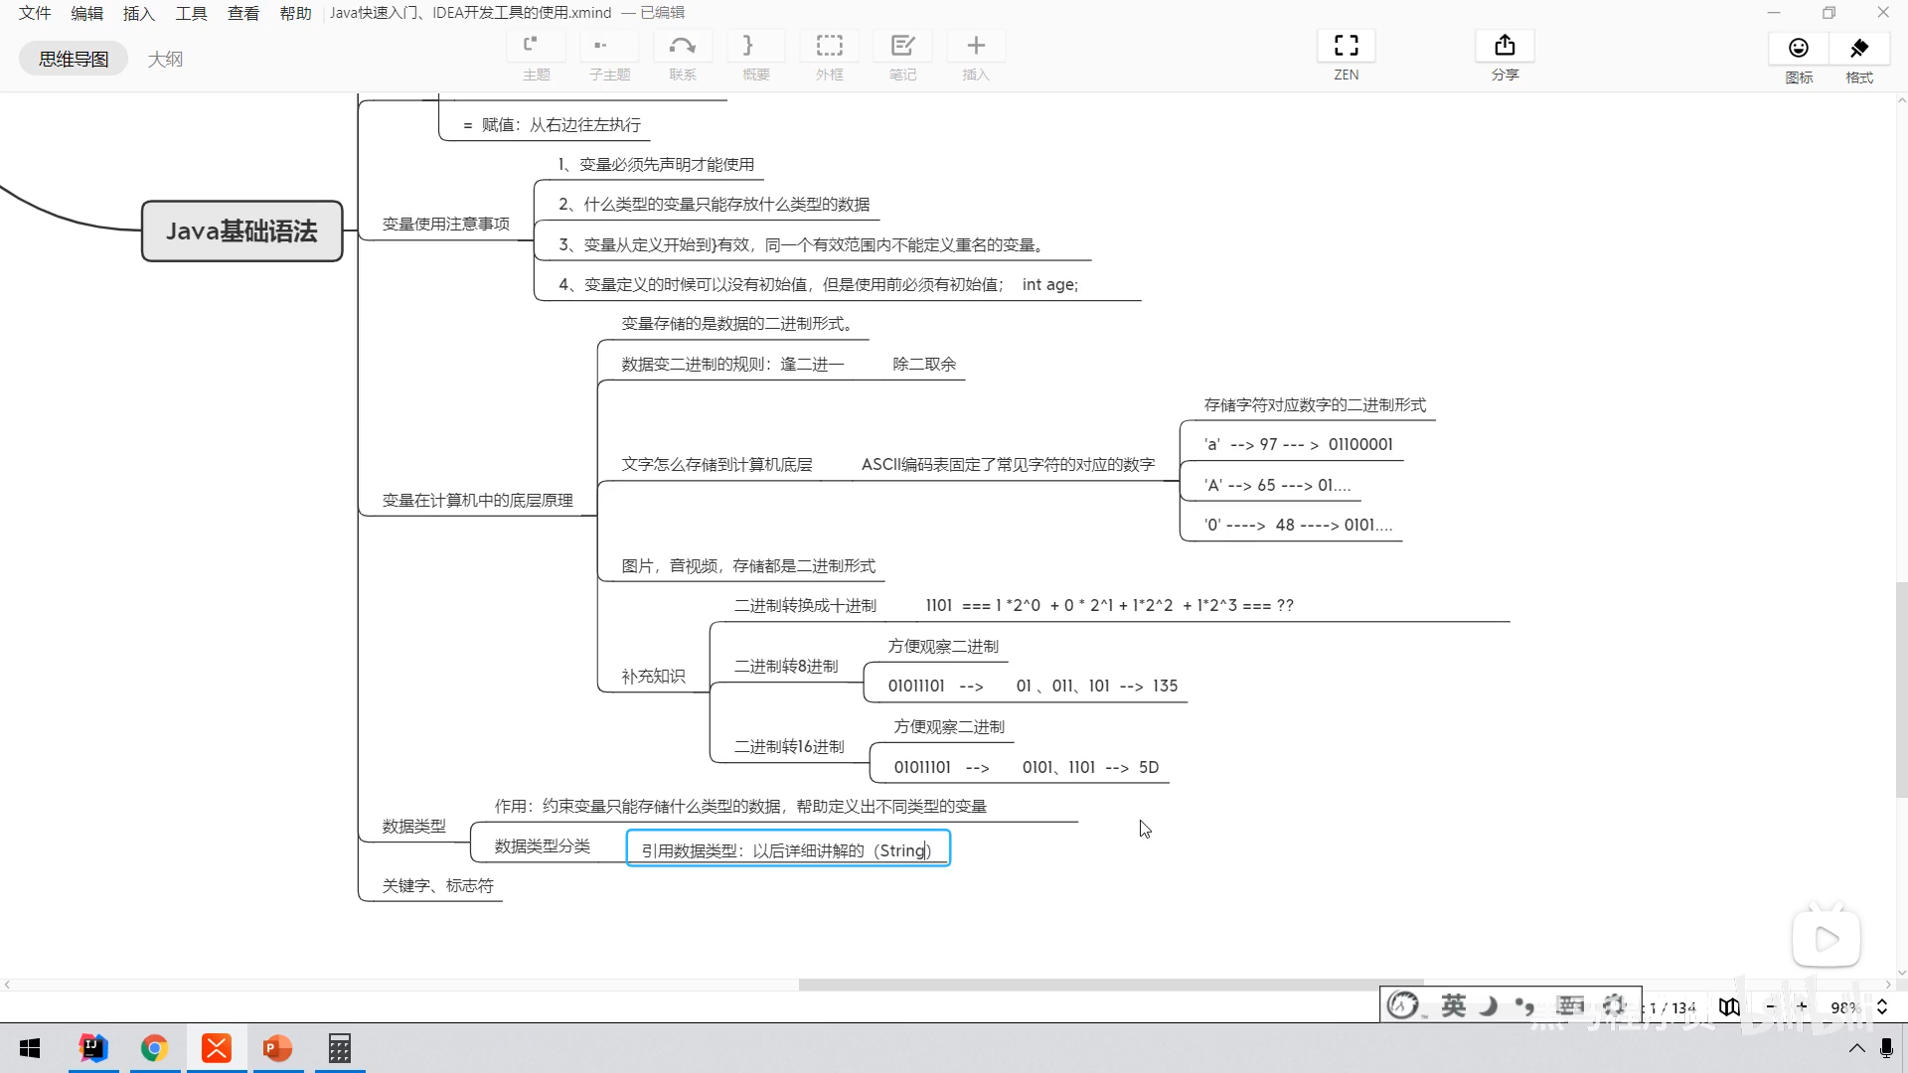The width and height of the screenshot is (1908, 1073).
Task: Open the 工具 menu
Action: coord(191,13)
